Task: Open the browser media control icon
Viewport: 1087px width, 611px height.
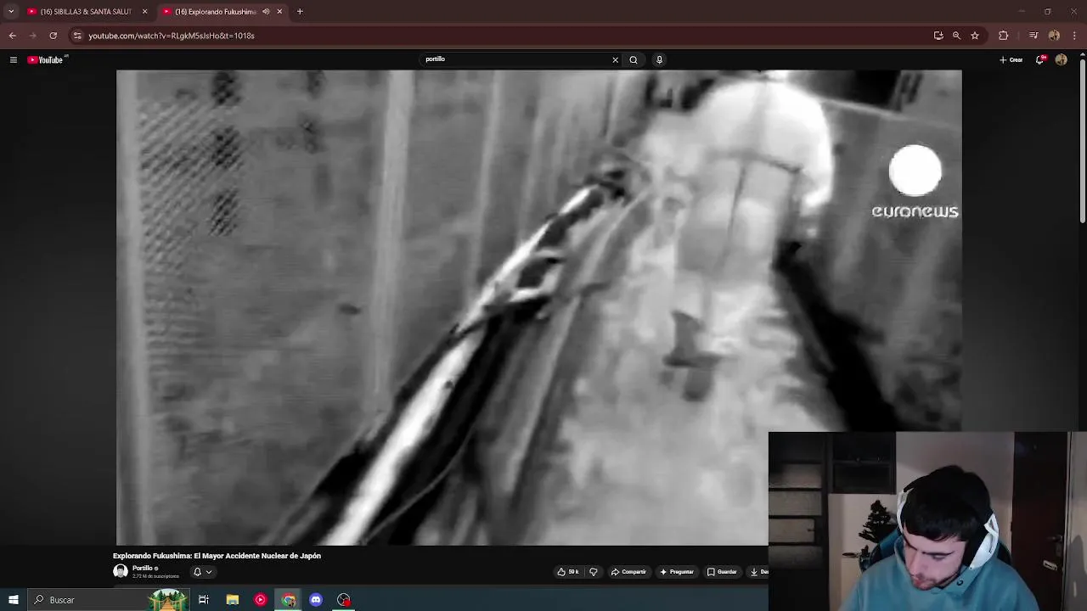Action: pos(1033,36)
